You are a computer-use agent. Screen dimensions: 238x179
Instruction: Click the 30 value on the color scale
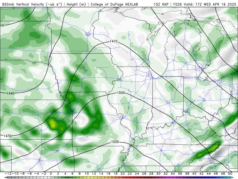[159, 174]
